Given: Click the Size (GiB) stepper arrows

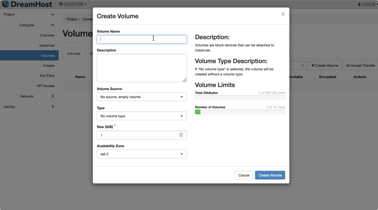Looking at the screenshot, I should click(x=181, y=135).
